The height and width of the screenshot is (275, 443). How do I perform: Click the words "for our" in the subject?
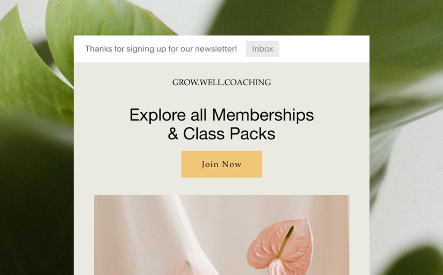pyautogui.click(x=181, y=49)
